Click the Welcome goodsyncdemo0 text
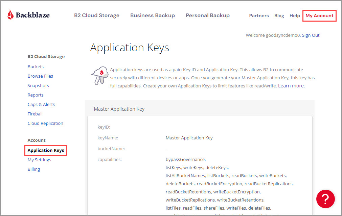The height and width of the screenshot is (216, 342). [x=273, y=35]
